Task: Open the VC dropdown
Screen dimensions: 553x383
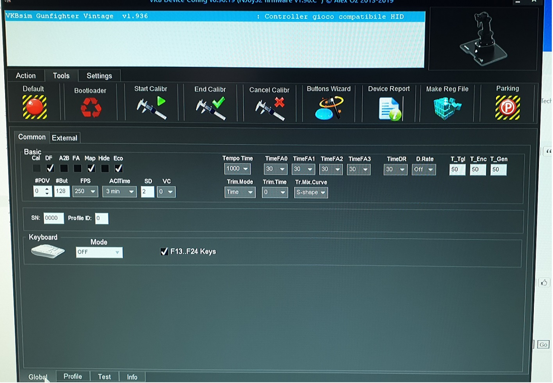Action: tap(166, 192)
